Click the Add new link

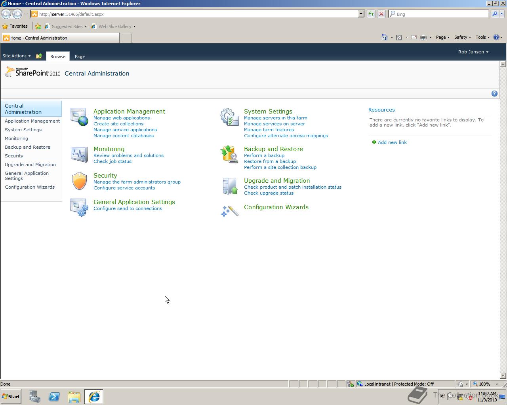click(389, 142)
